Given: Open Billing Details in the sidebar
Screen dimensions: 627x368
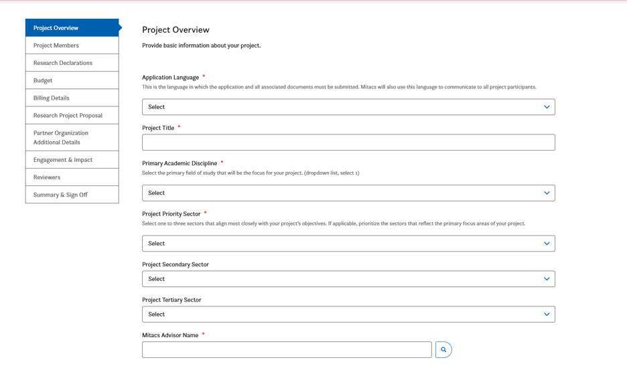Looking at the screenshot, I should pos(72,98).
